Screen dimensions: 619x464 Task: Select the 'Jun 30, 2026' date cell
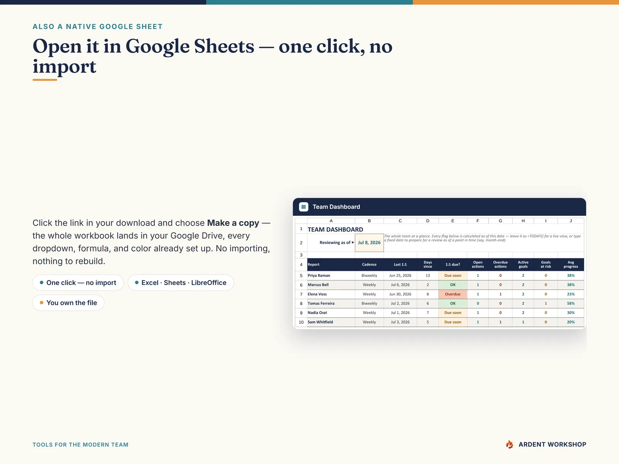(x=400, y=294)
